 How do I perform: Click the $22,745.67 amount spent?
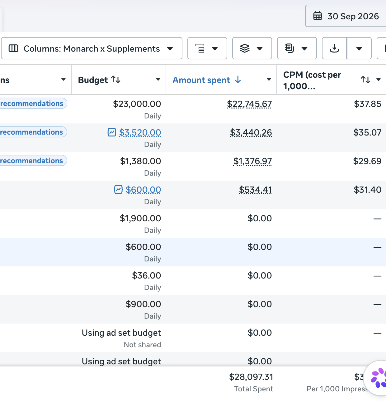tap(249, 104)
